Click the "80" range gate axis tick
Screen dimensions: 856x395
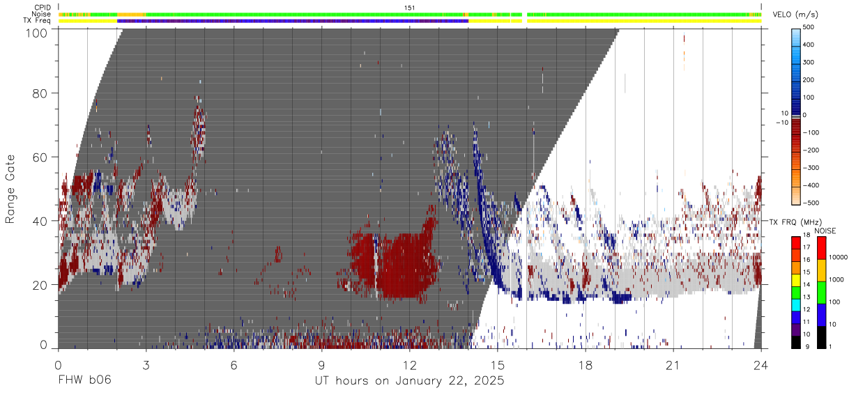coord(41,93)
